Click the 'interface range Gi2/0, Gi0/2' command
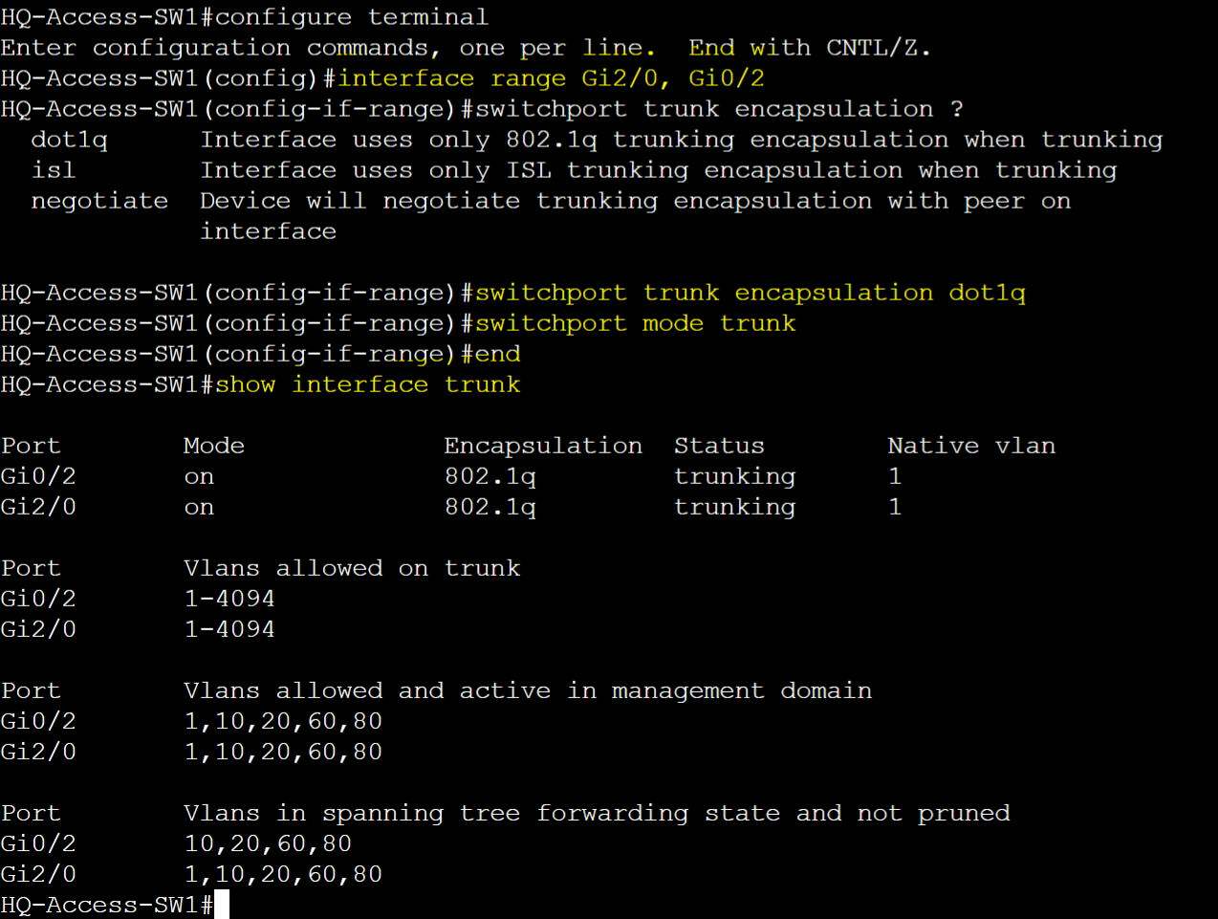1218x919 pixels. pyautogui.click(x=552, y=78)
